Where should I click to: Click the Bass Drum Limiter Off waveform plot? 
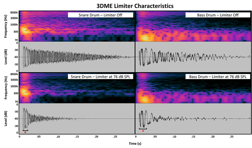coord(193,57)
